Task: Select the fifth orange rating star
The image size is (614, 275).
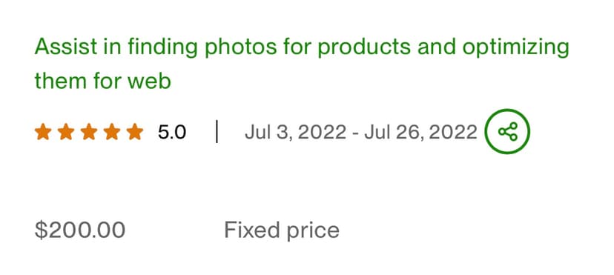Action: 135,132
